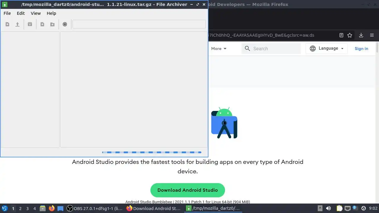This screenshot has height=213, width=379.
Task: Click the Android Studio logo image
Action: click(224, 123)
